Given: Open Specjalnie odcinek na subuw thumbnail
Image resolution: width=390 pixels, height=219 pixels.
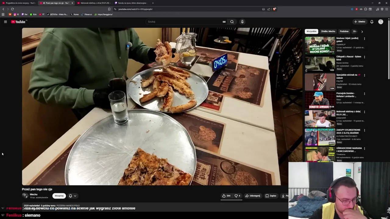Looking at the screenshot, I should click(320, 82).
